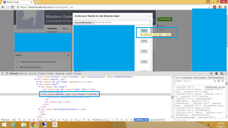Screen dimensions: 228x128
Task: Click the fourth Invite button
Action: 144,62
